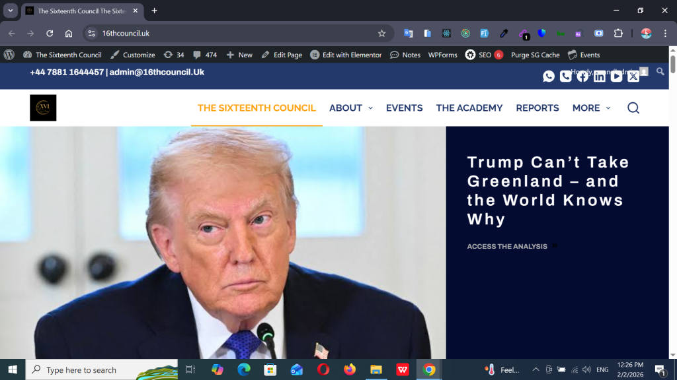This screenshot has width=677, height=380.
Task: Click the Sixteenth Council site logo
Action: 43,108
